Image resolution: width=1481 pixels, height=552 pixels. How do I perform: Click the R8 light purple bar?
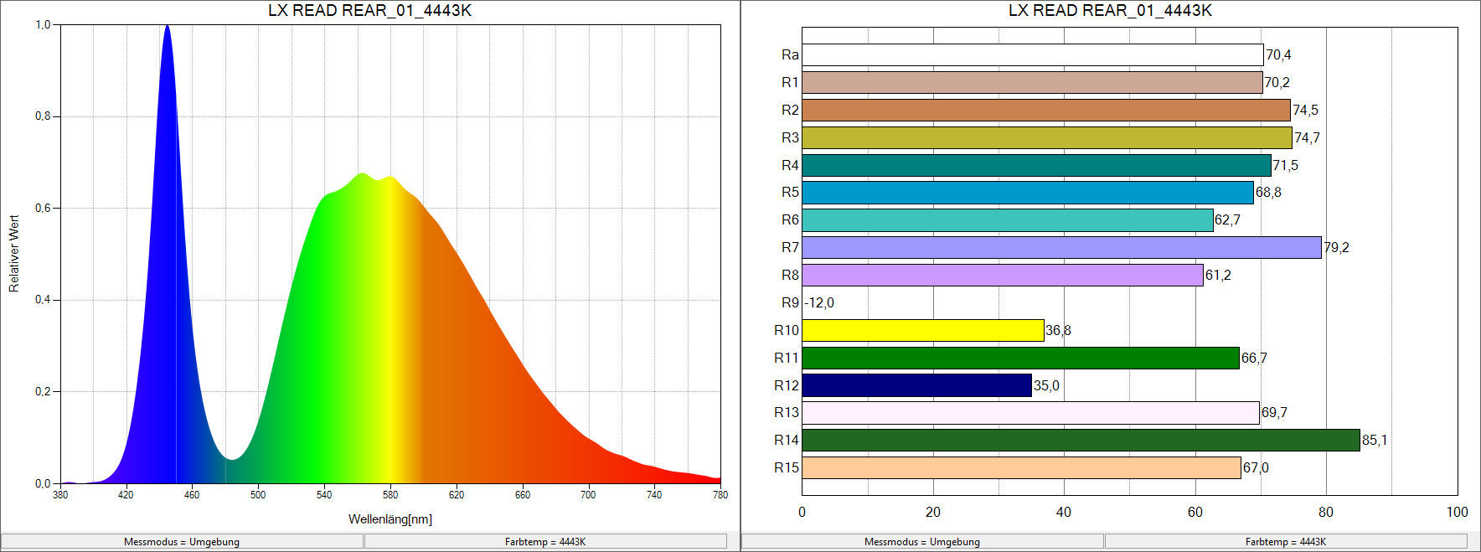[1003, 275]
